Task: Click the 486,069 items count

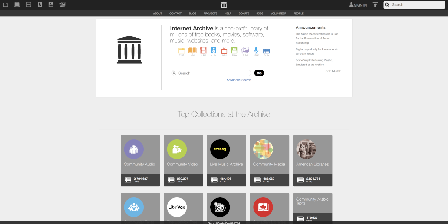Action: tap(269, 179)
